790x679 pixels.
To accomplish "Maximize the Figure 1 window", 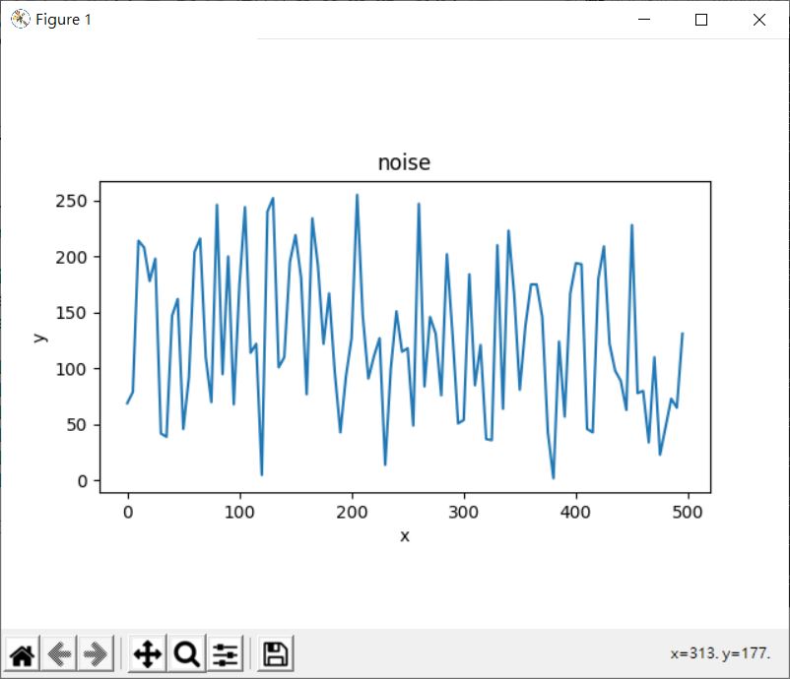I will coord(700,19).
